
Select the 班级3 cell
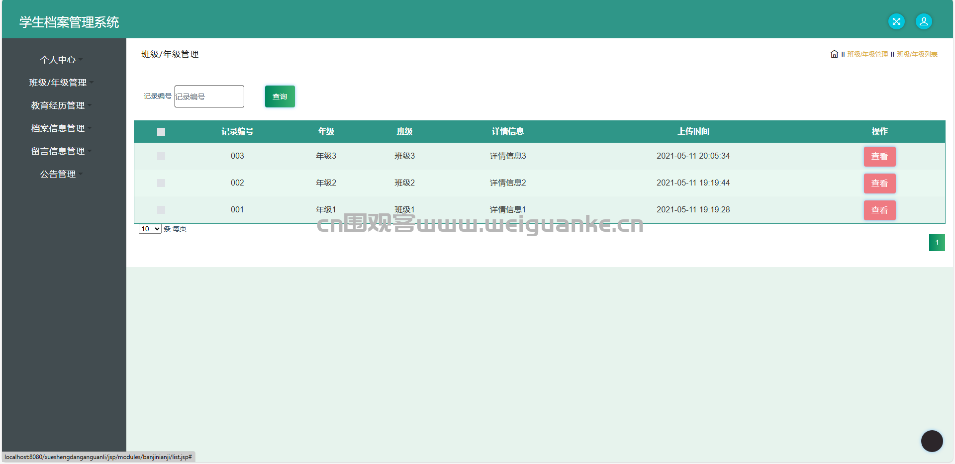click(405, 156)
